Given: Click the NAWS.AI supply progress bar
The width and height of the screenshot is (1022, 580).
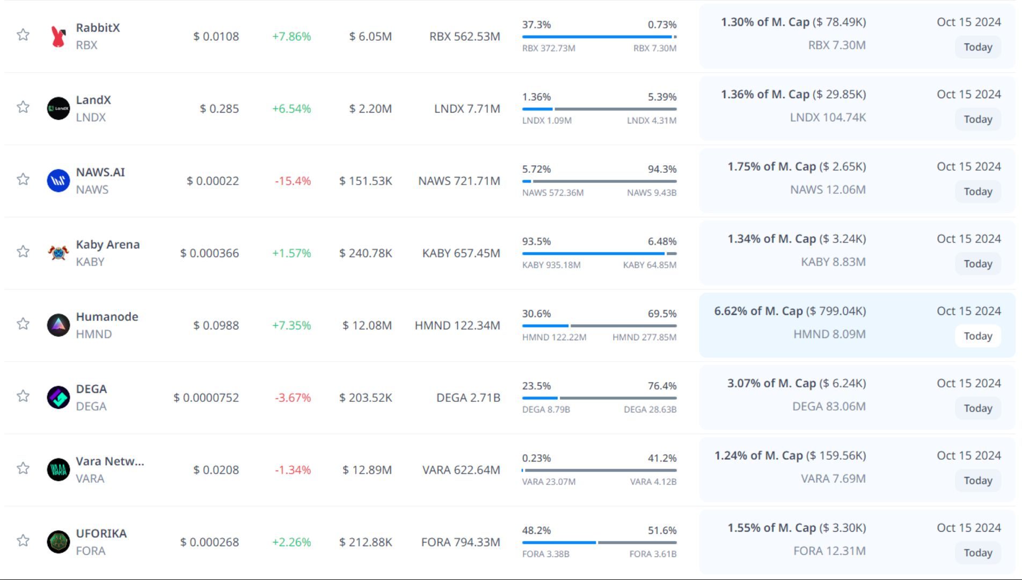Looking at the screenshot, I should [599, 181].
